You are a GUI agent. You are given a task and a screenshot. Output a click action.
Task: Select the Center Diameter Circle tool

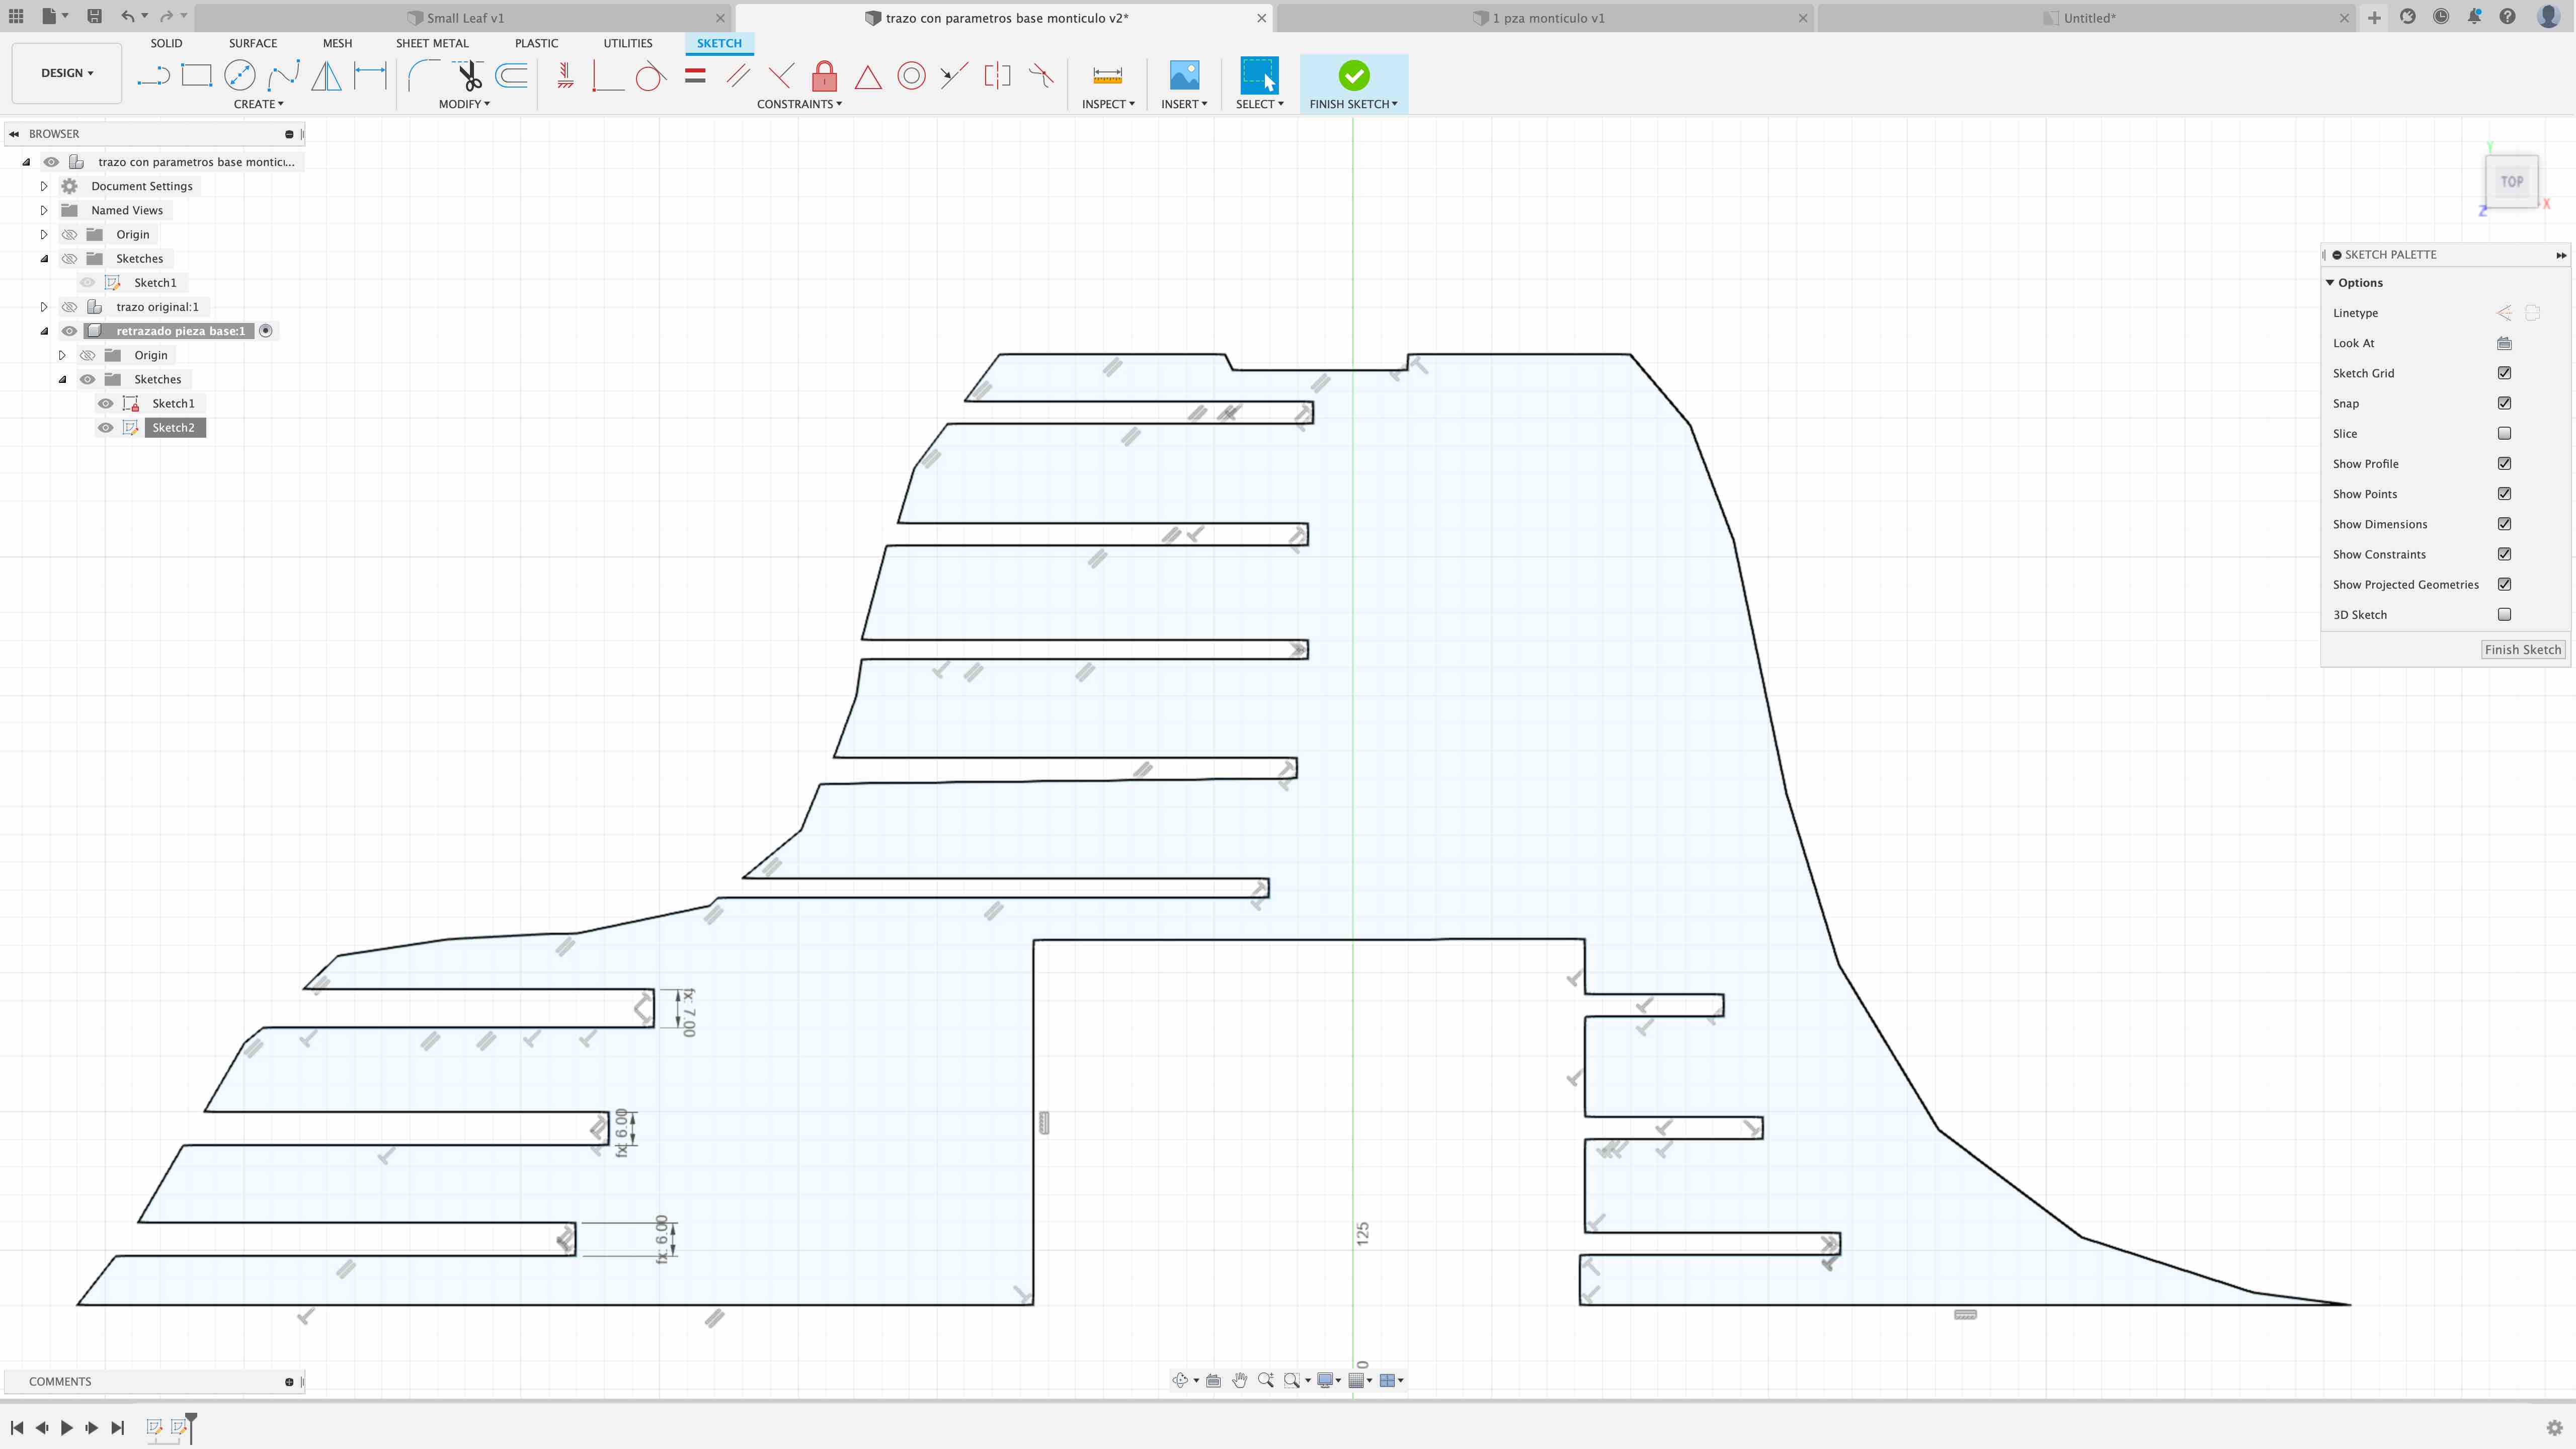240,75
